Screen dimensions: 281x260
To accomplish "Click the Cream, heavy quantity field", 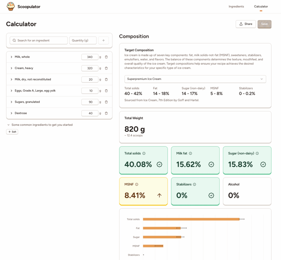I will click(90, 68).
